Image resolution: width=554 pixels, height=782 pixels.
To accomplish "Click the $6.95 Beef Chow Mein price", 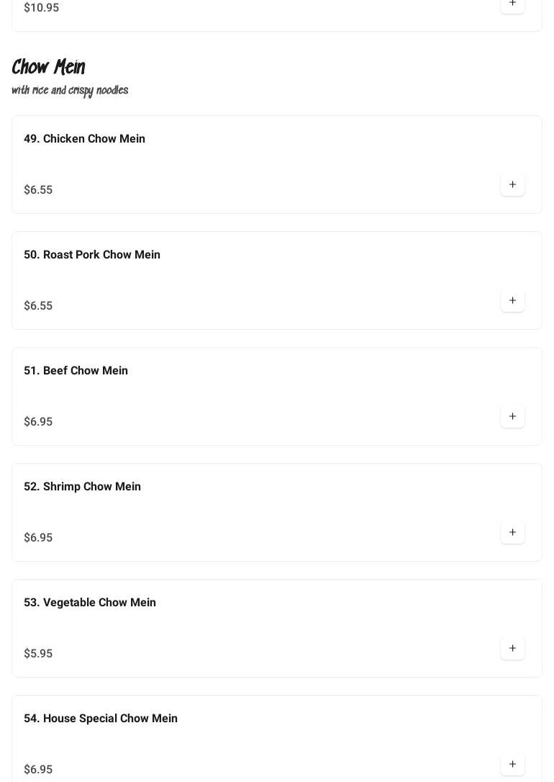I will click(38, 422).
